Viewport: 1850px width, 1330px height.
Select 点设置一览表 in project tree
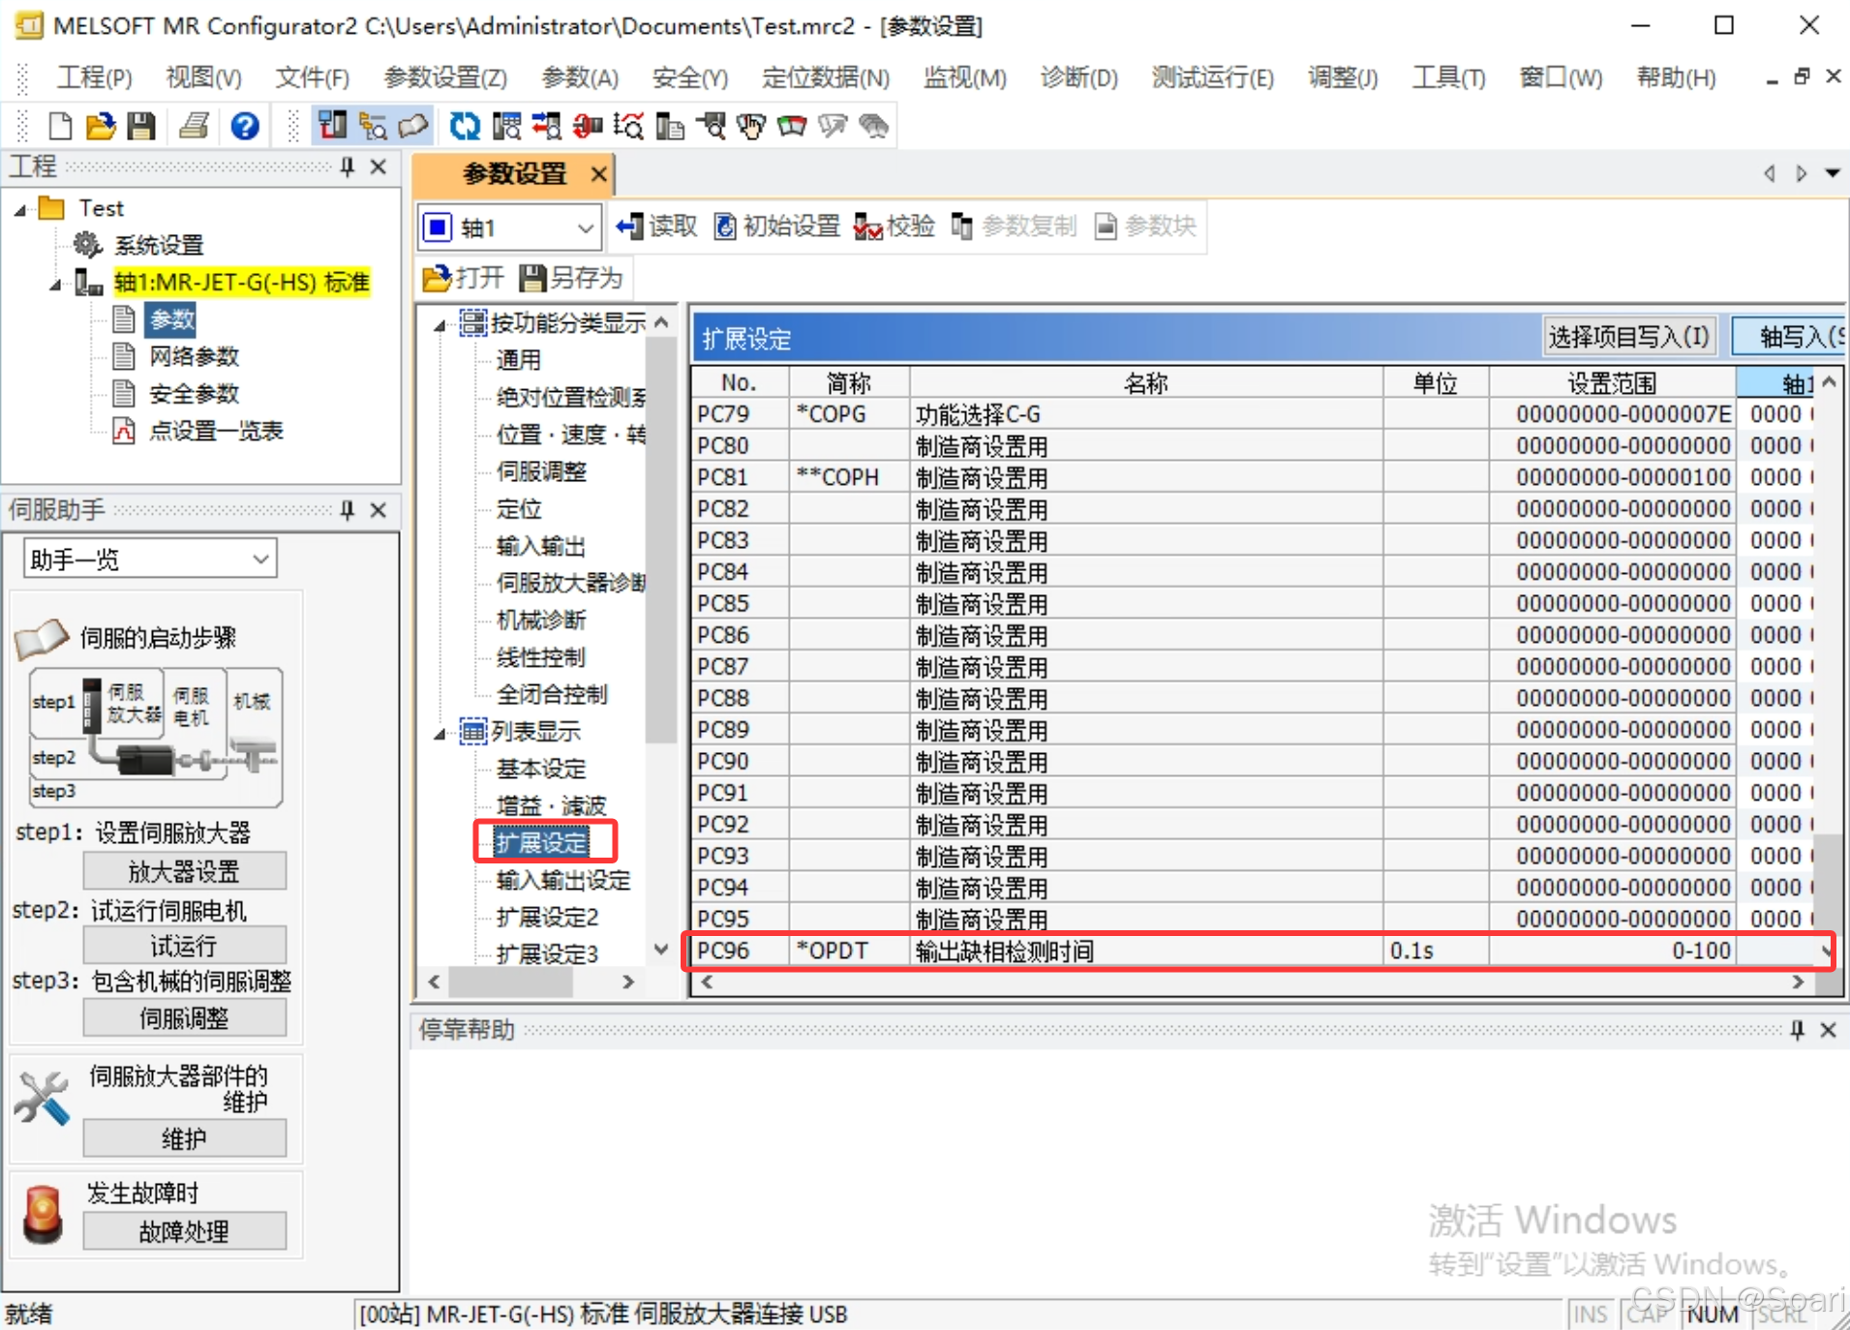pos(215,431)
